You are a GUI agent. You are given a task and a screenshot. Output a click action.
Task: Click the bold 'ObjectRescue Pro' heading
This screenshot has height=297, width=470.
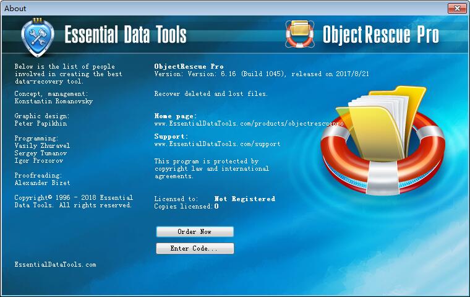coord(189,67)
